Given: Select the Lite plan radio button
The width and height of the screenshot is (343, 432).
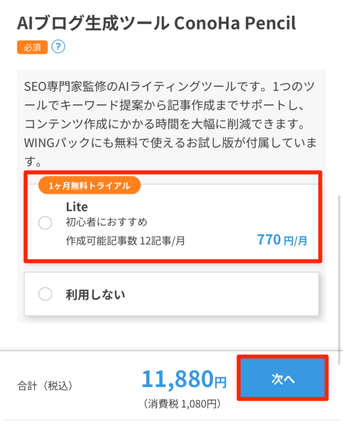Looking at the screenshot, I should (45, 223).
